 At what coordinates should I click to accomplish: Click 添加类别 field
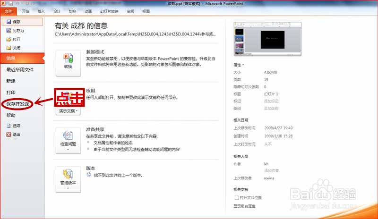pyautogui.click(x=271, y=109)
